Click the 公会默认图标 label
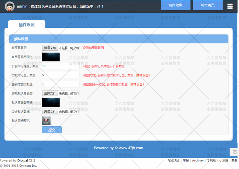This screenshot has height=169, width=239. [x=21, y=112]
